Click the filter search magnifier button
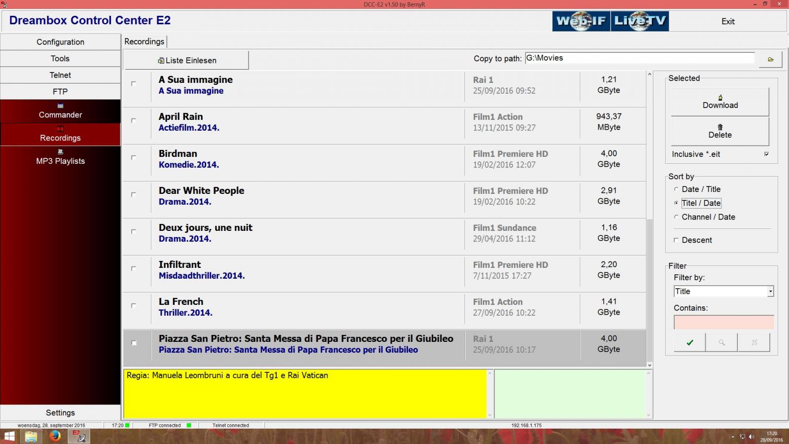789x444 pixels. click(721, 342)
